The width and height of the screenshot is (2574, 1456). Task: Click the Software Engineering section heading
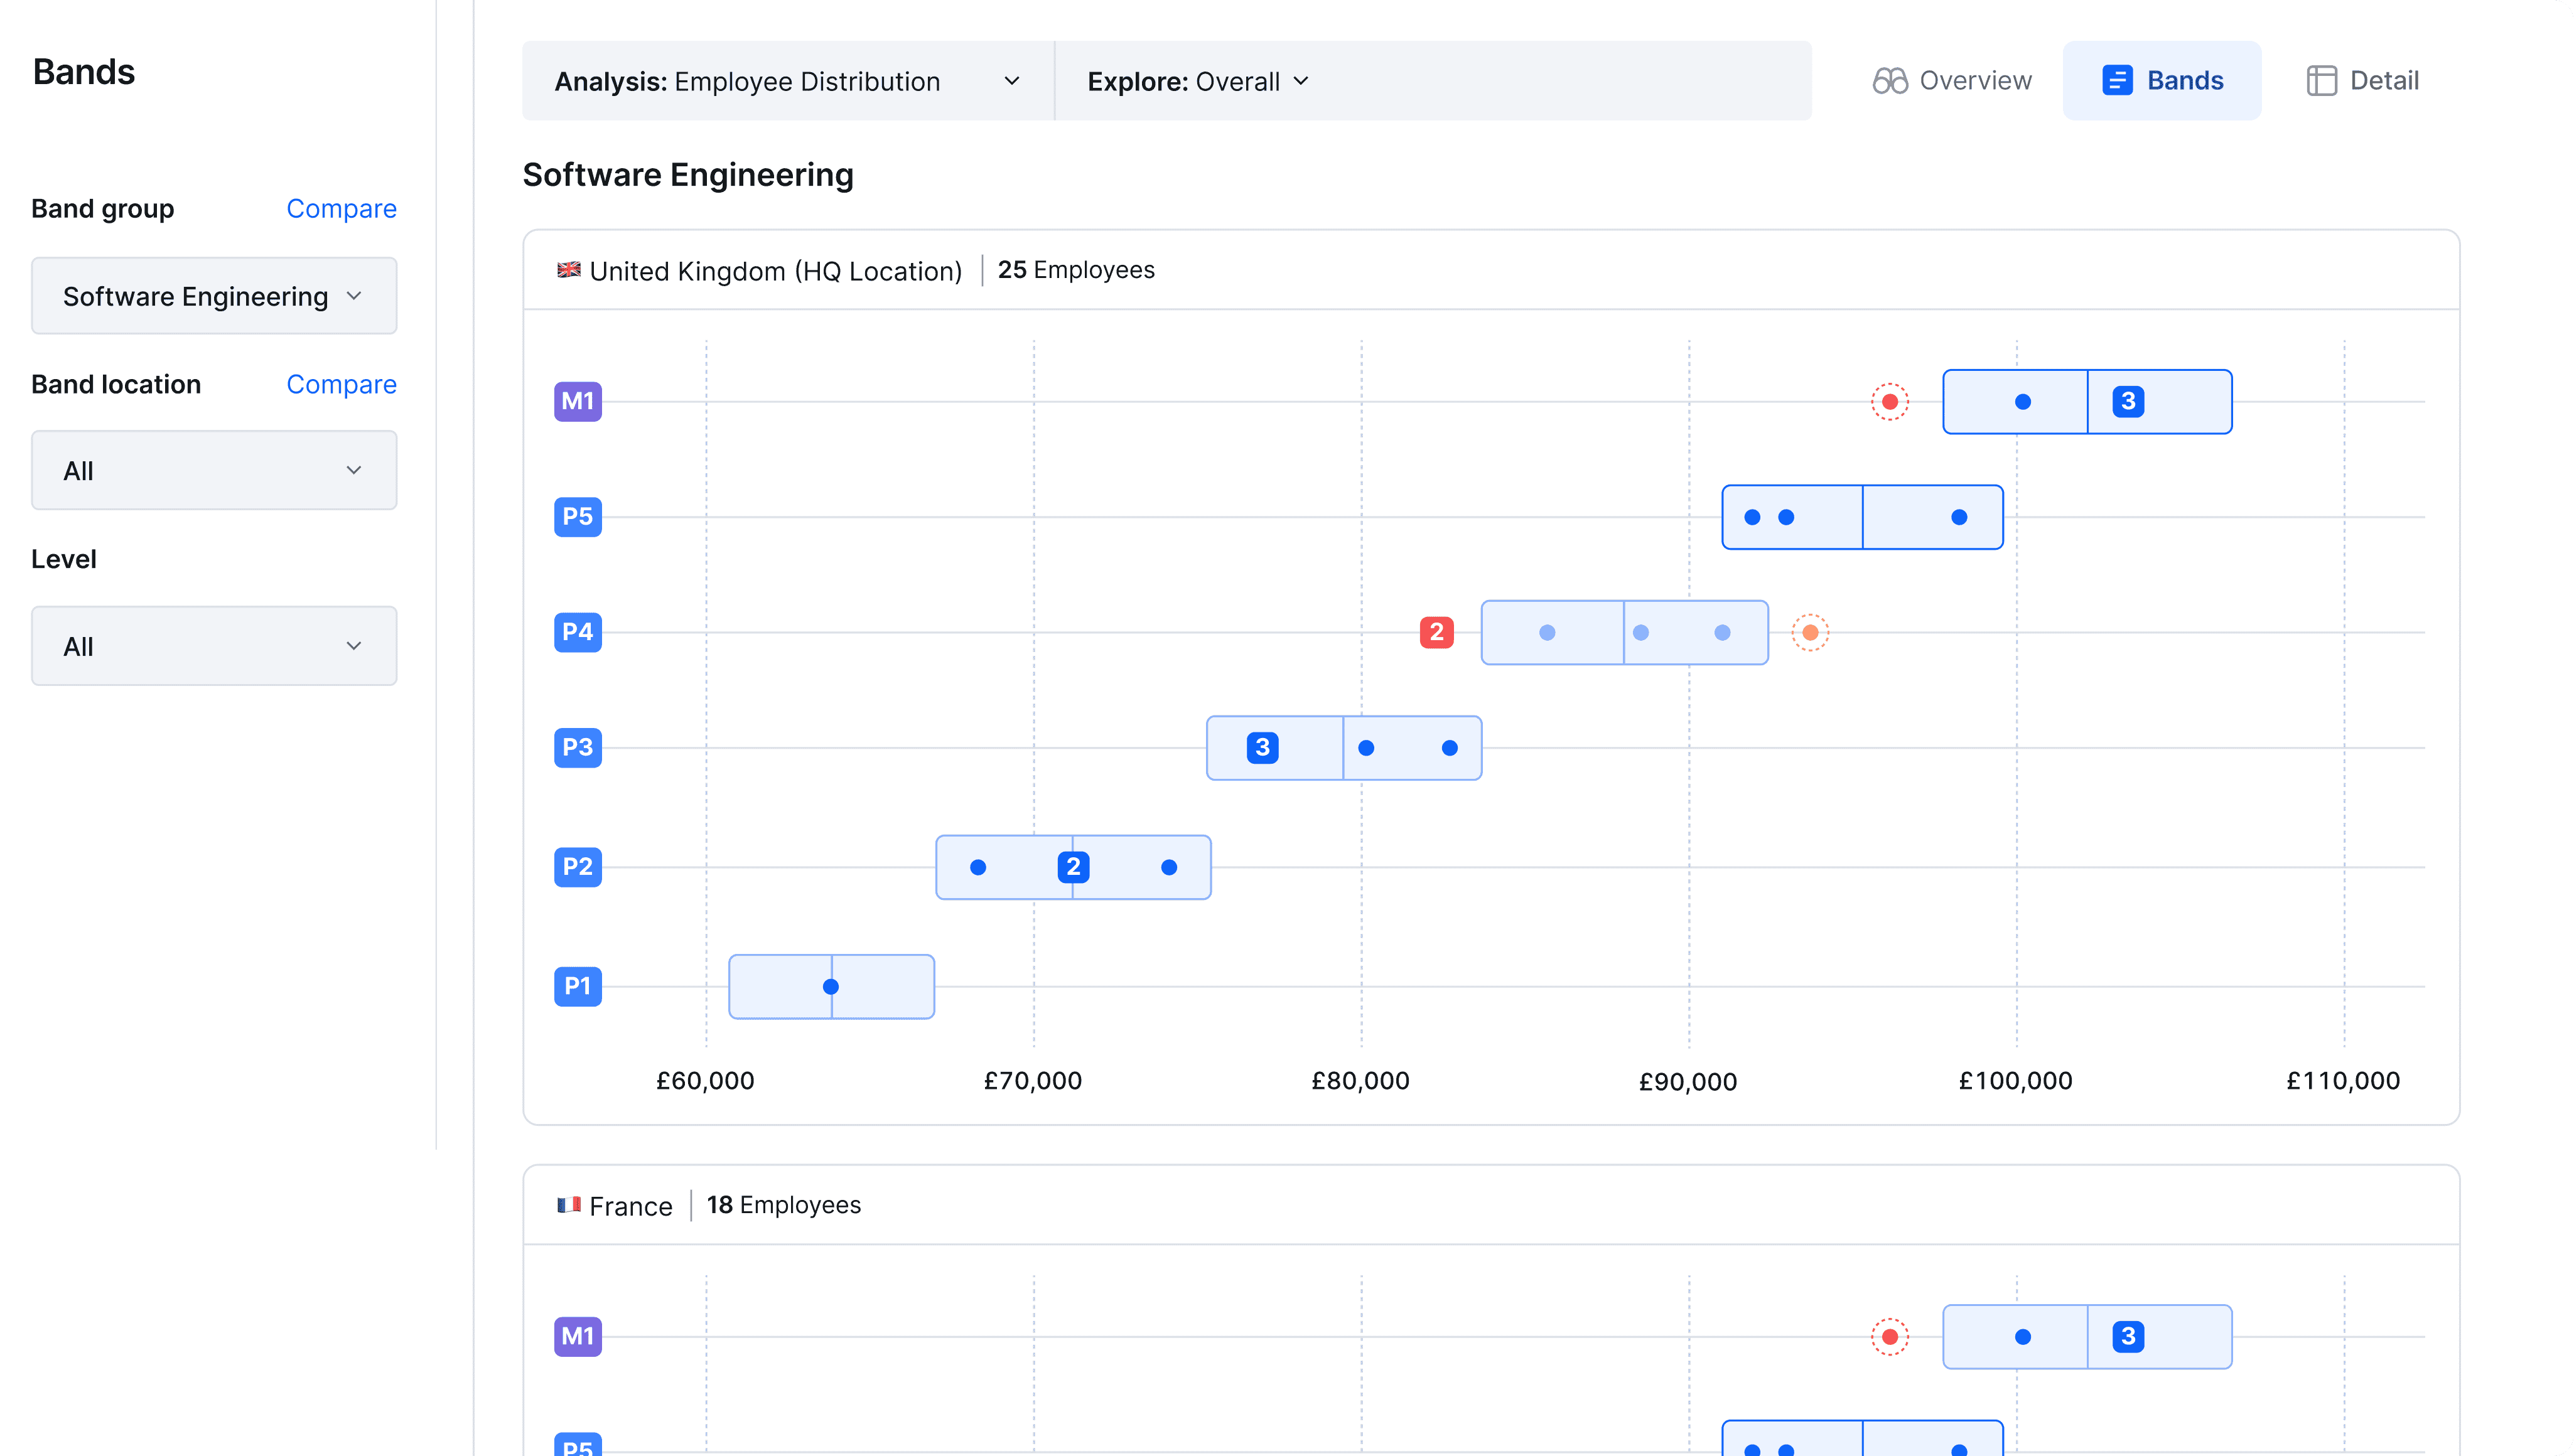coord(688,175)
